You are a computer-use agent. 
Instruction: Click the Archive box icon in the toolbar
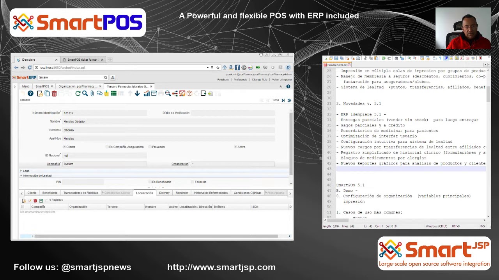coord(154,93)
